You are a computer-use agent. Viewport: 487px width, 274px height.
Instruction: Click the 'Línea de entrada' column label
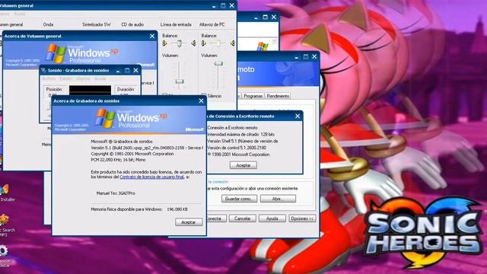(x=176, y=24)
